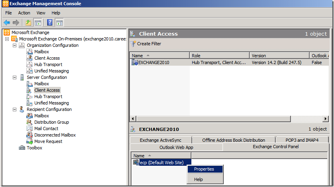Toggle the Show/Hide Console Tree icon
Image resolution: width=334 pixels, height=187 pixels.
38,23
